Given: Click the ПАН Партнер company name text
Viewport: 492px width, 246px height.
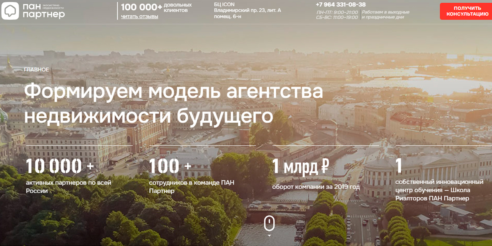Looking at the screenshot, I should click(43, 11).
